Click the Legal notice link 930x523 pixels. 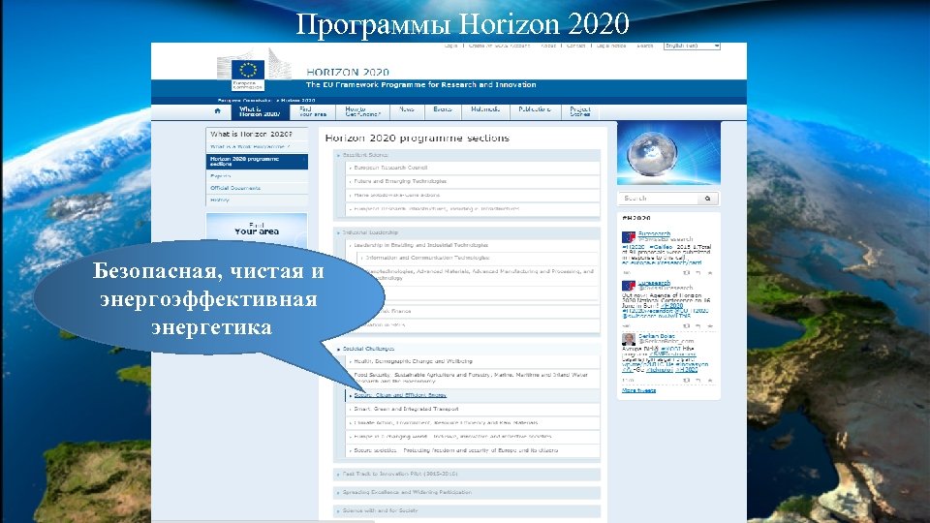611,46
